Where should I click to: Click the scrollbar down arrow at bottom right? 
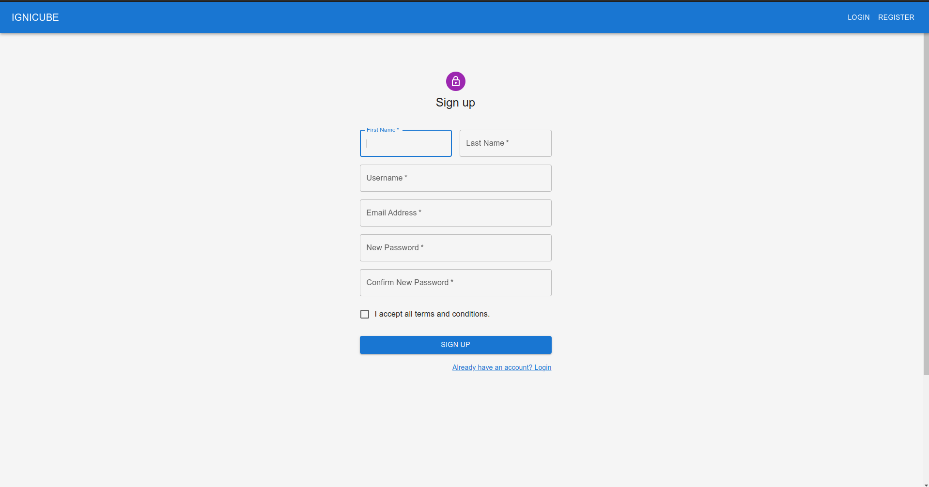[926, 484]
